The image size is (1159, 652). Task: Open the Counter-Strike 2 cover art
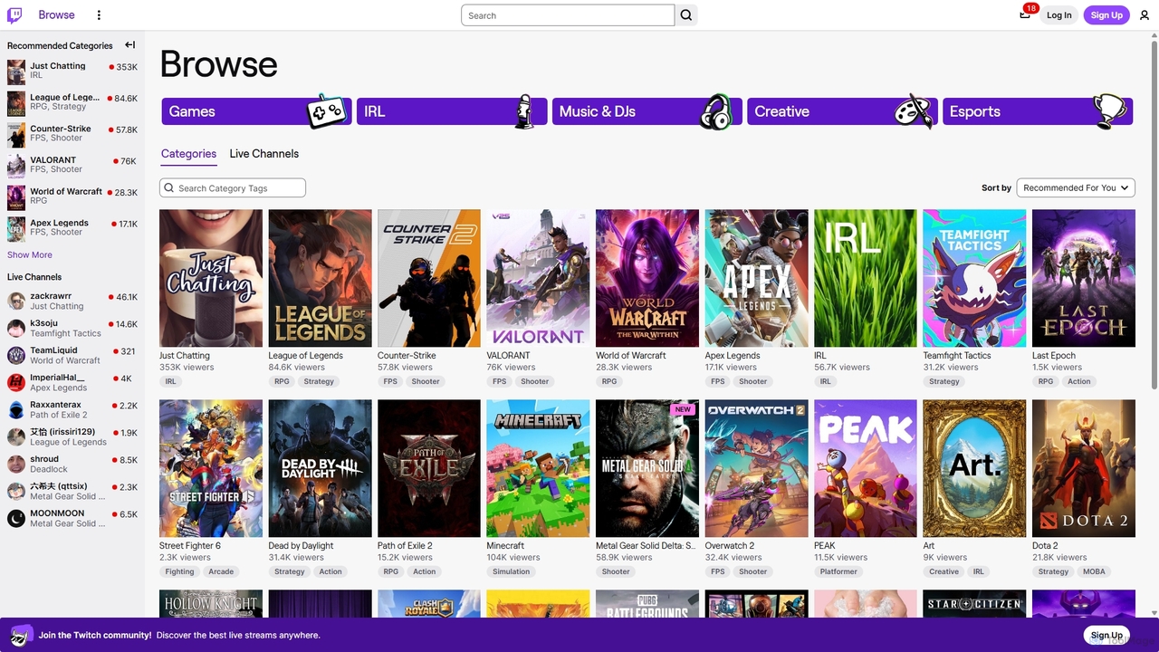(x=429, y=278)
